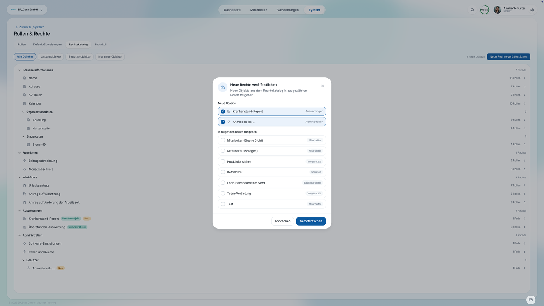The width and height of the screenshot is (544, 306).
Task: Click the document icon beside Adresse
Action: [x=24, y=87]
